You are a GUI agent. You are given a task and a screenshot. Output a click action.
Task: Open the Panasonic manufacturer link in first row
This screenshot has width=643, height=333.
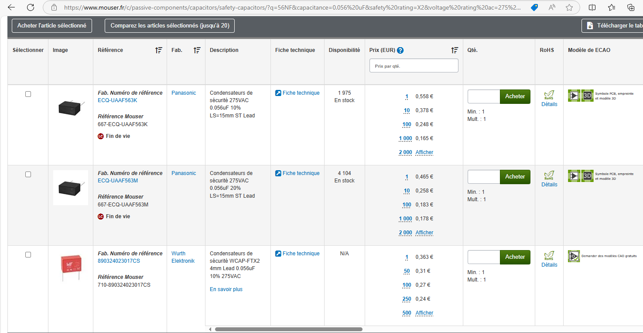click(184, 93)
